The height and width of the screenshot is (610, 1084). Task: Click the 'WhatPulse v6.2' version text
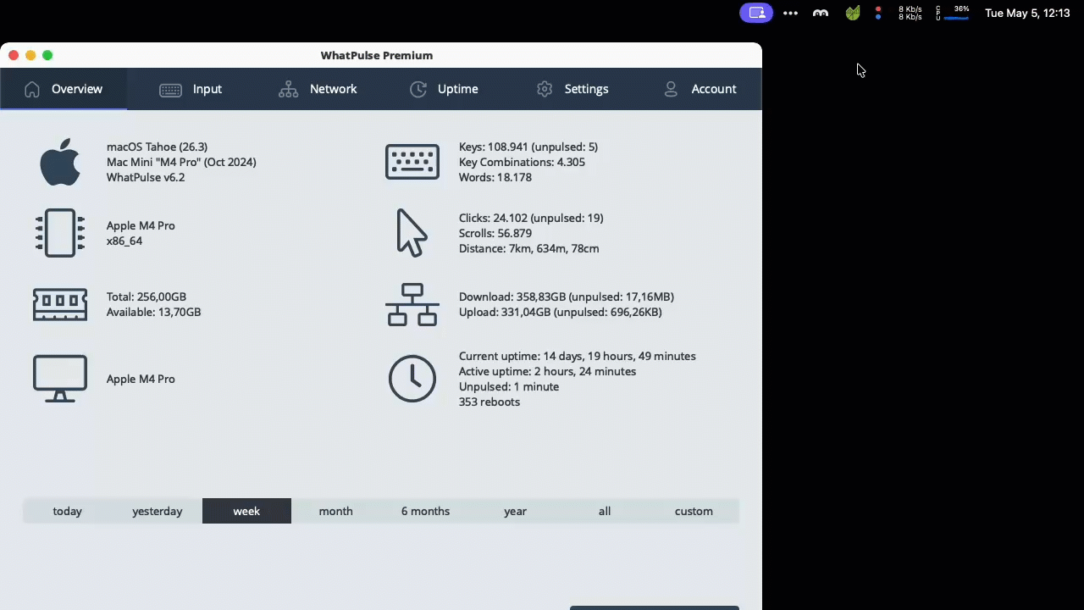click(x=146, y=177)
